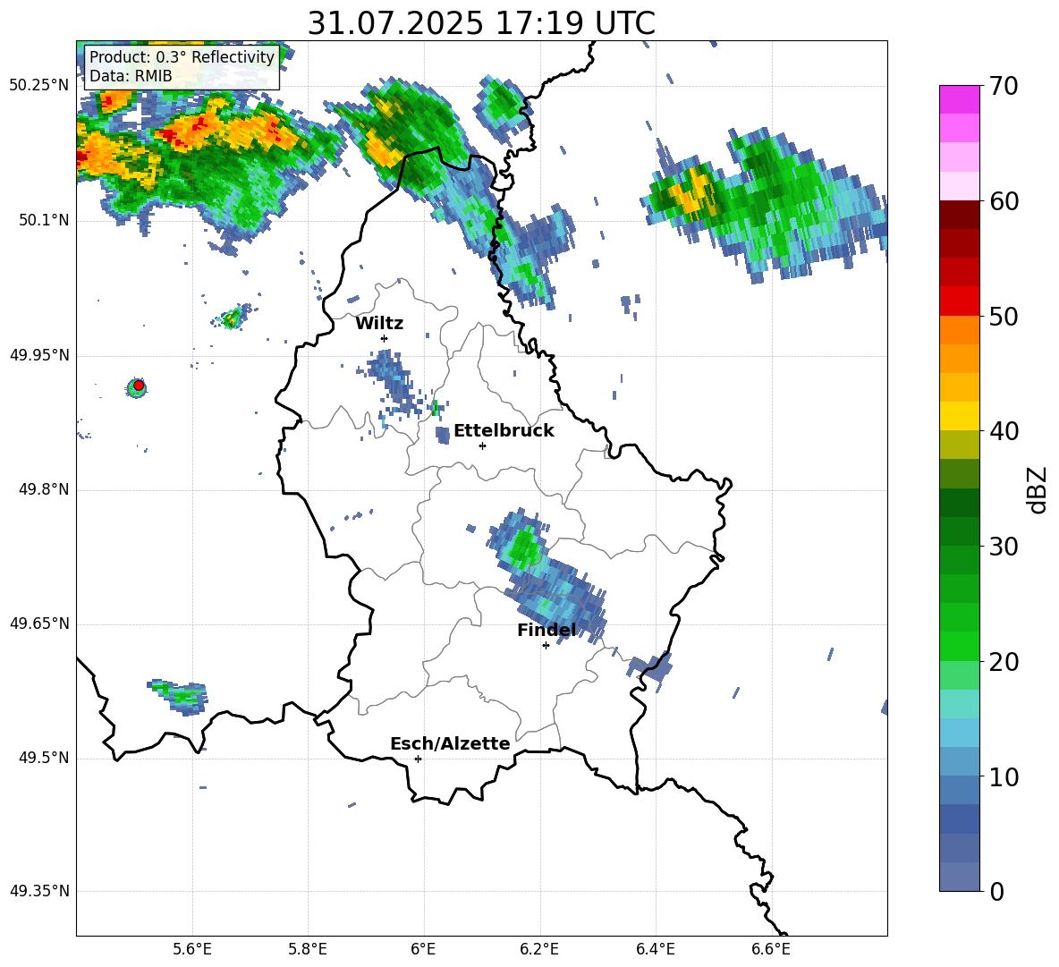Click the Ettelbruck city label
This screenshot has width=1059, height=967.
coord(504,431)
